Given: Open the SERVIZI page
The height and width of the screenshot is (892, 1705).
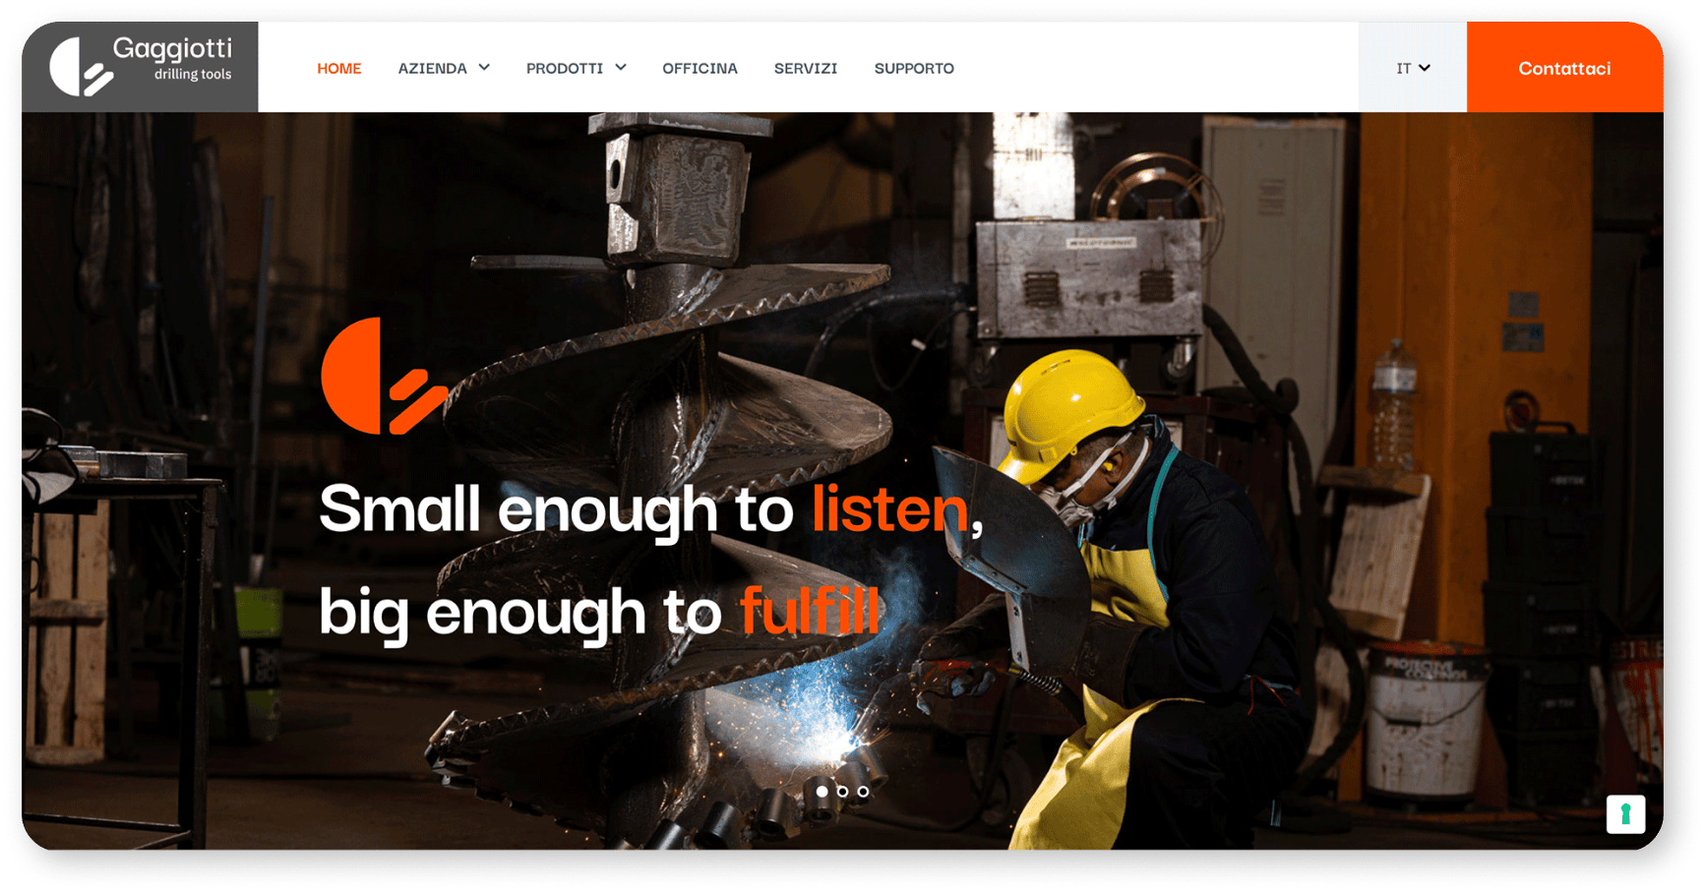Looking at the screenshot, I should (806, 68).
